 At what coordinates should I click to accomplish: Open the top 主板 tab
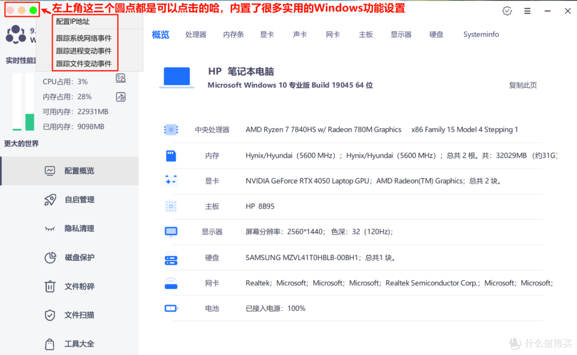366,35
